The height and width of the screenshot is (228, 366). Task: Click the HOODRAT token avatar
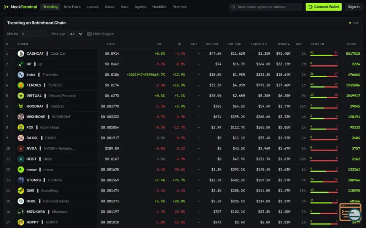click(x=21, y=106)
